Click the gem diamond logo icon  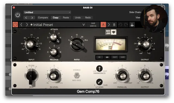(x=114, y=32)
